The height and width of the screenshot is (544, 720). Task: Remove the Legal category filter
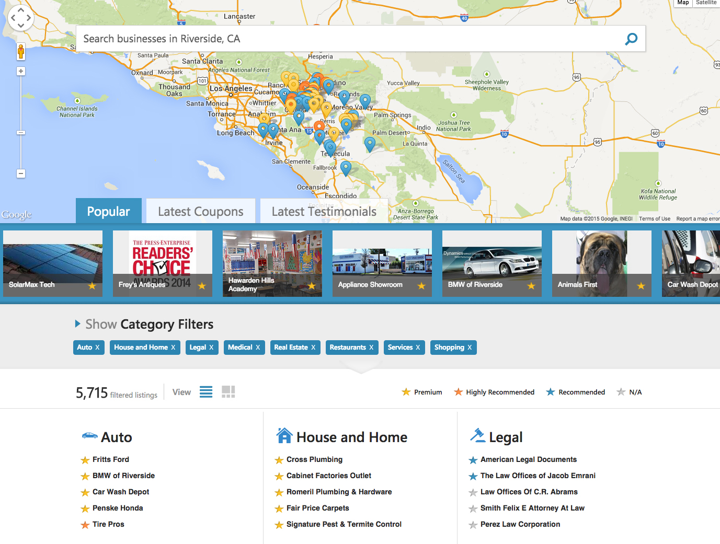211,348
